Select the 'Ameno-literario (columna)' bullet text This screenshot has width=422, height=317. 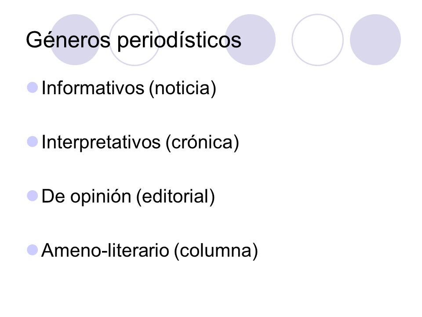click(x=149, y=251)
